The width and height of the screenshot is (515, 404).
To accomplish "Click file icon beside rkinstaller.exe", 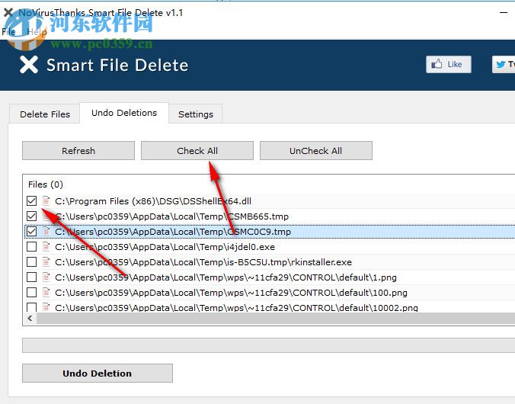I will 46,262.
